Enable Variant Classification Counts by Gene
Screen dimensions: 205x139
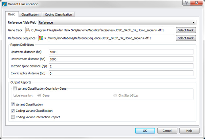[14, 88]
